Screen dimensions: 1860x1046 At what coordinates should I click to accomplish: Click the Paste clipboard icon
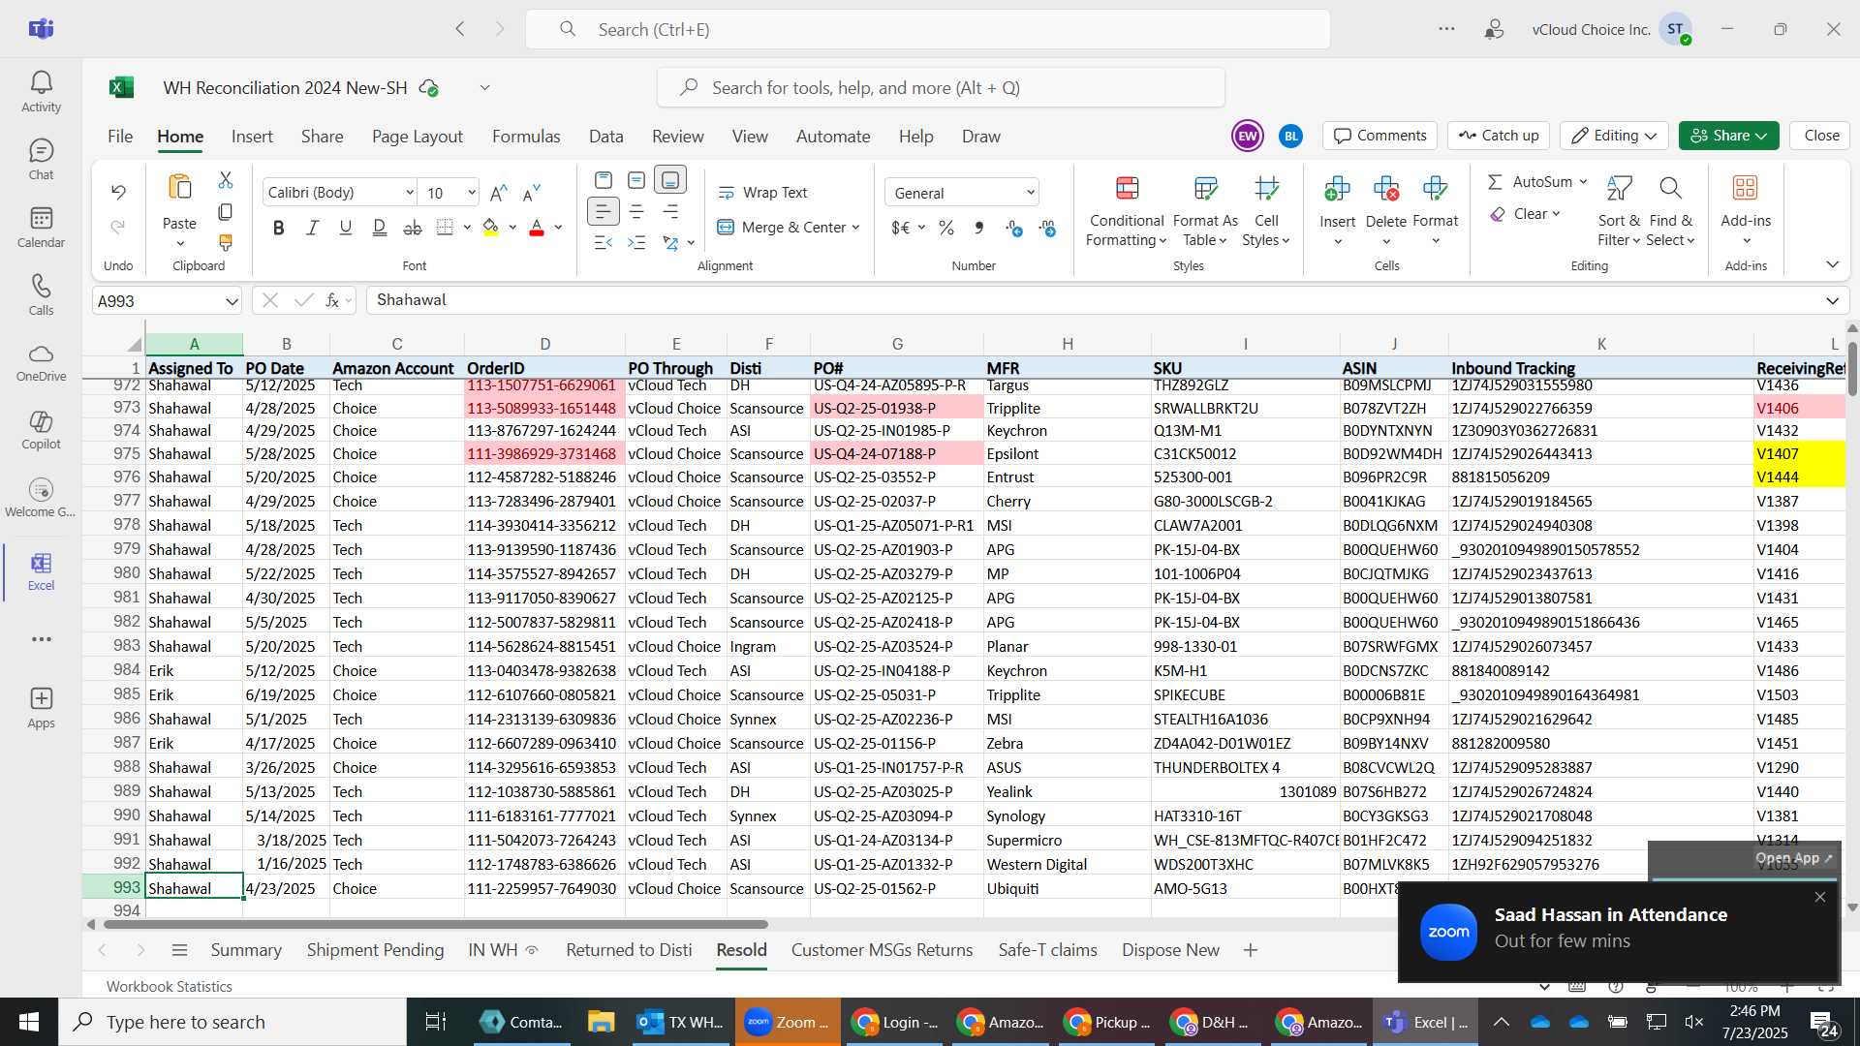(x=179, y=187)
